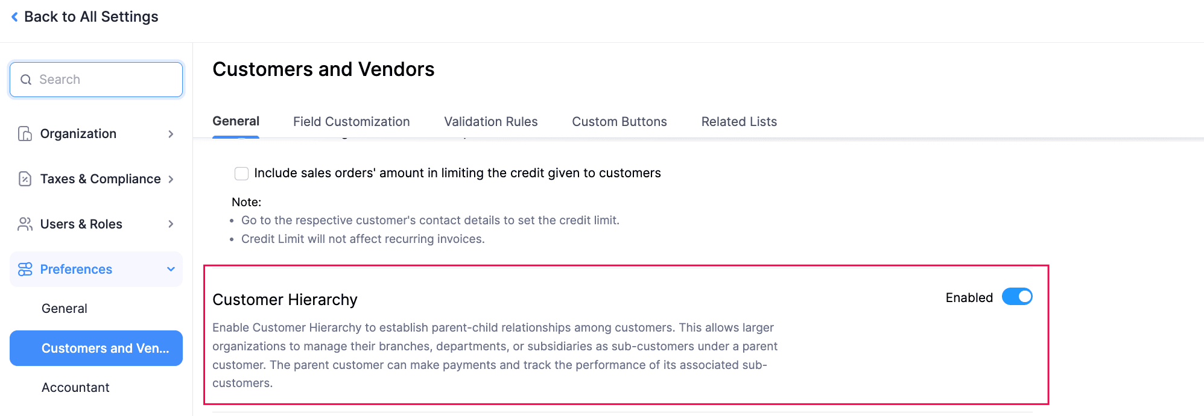Click the Taxes & Compliance document icon
This screenshot has width=1204, height=416.
point(25,179)
